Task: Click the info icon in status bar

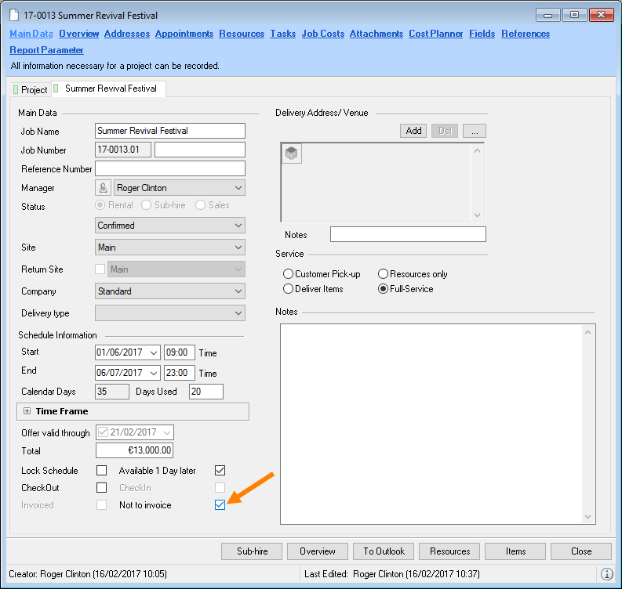Action: tap(606, 574)
